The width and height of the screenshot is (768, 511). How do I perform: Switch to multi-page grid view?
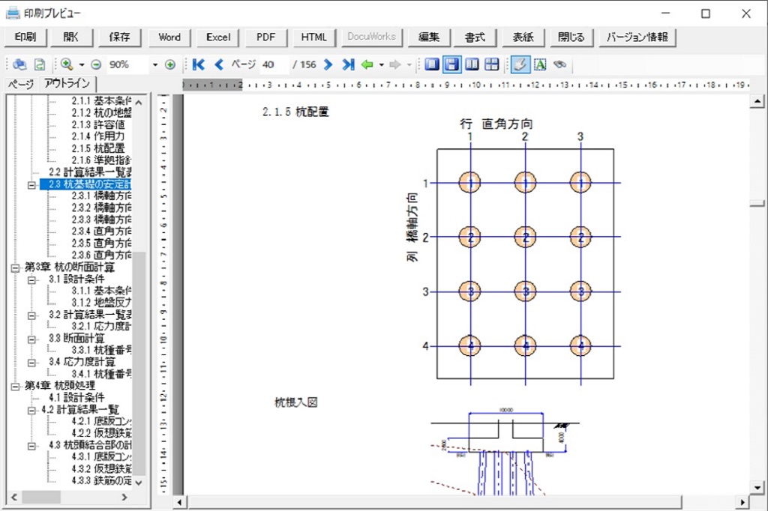491,64
